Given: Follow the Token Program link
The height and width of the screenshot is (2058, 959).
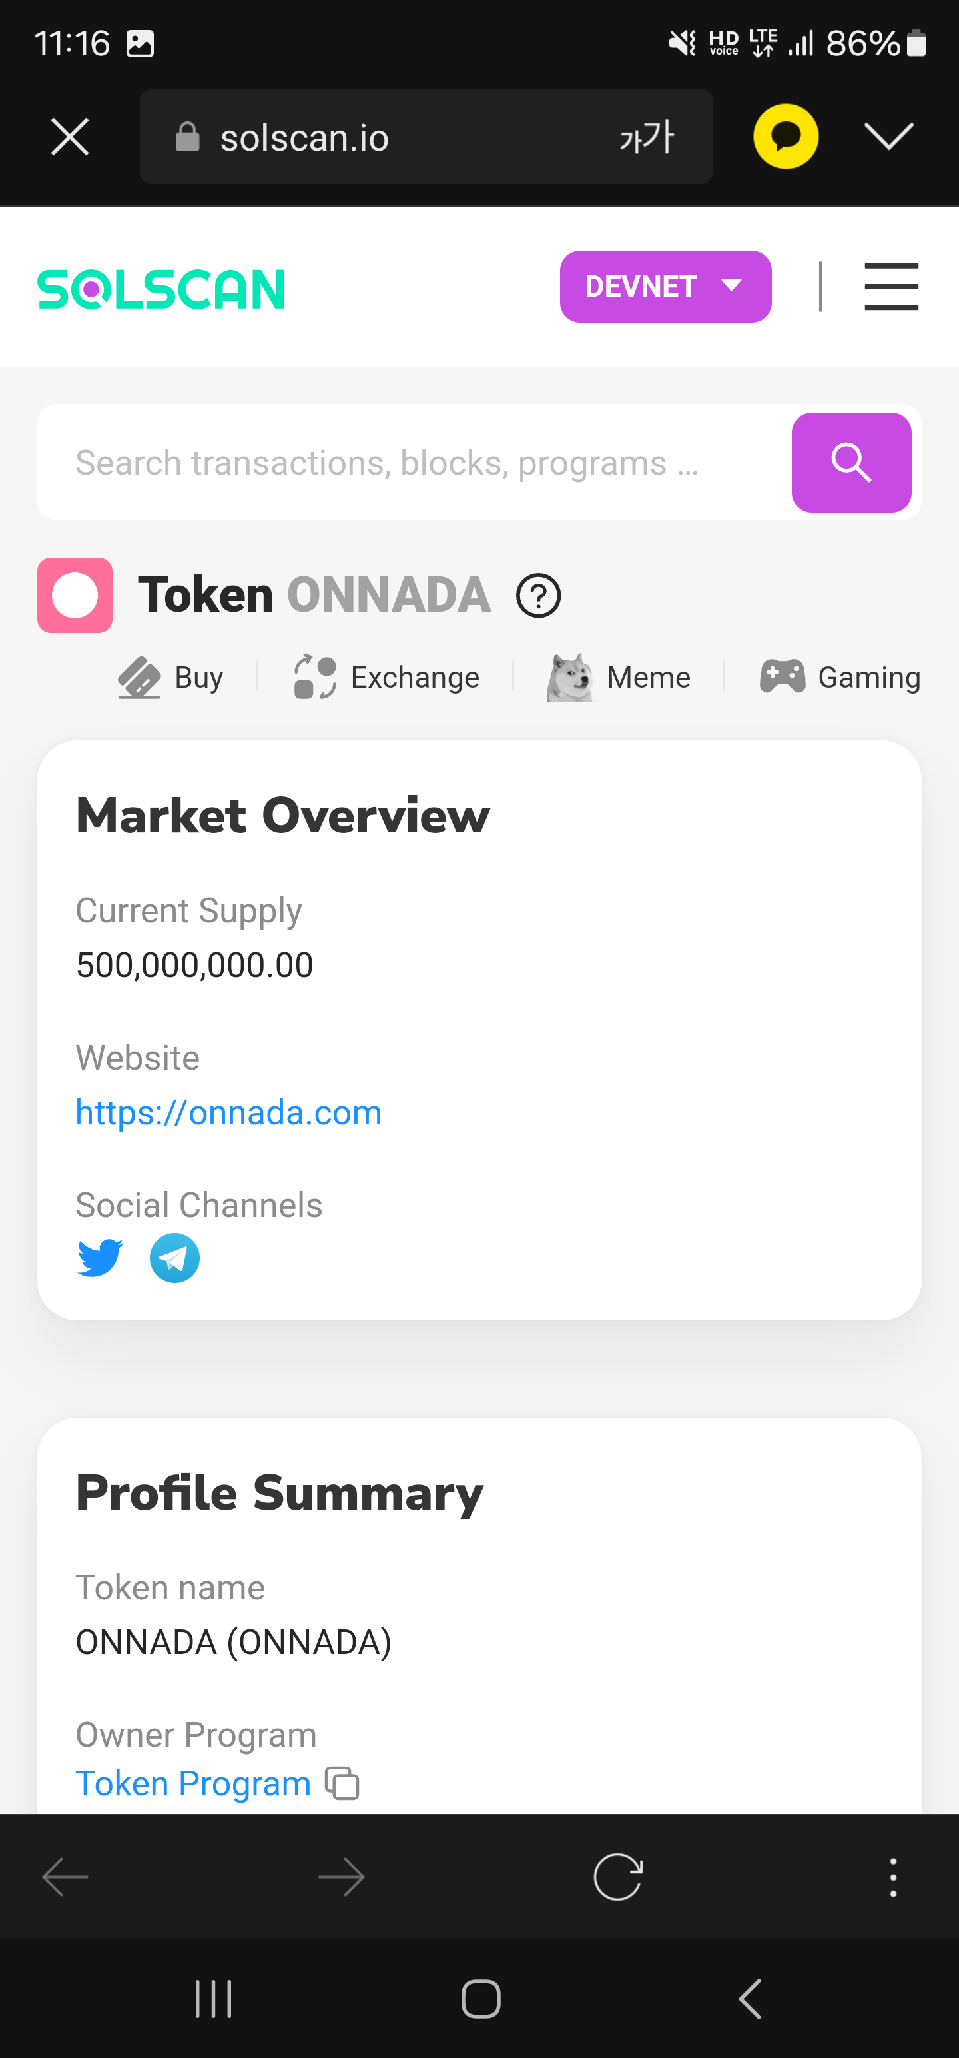Looking at the screenshot, I should [192, 1783].
